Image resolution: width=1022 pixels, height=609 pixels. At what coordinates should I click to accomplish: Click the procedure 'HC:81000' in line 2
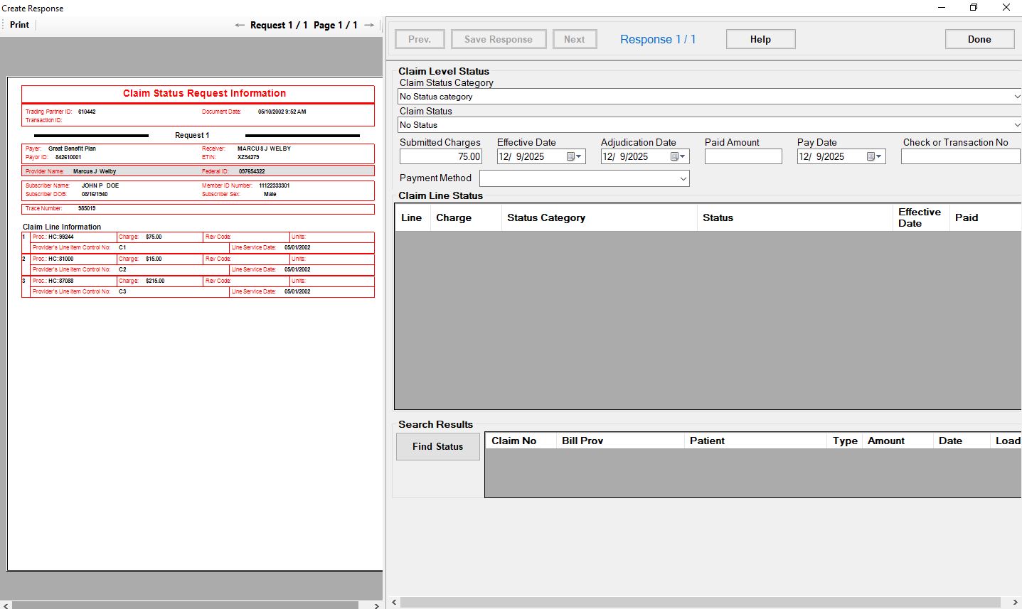point(61,259)
